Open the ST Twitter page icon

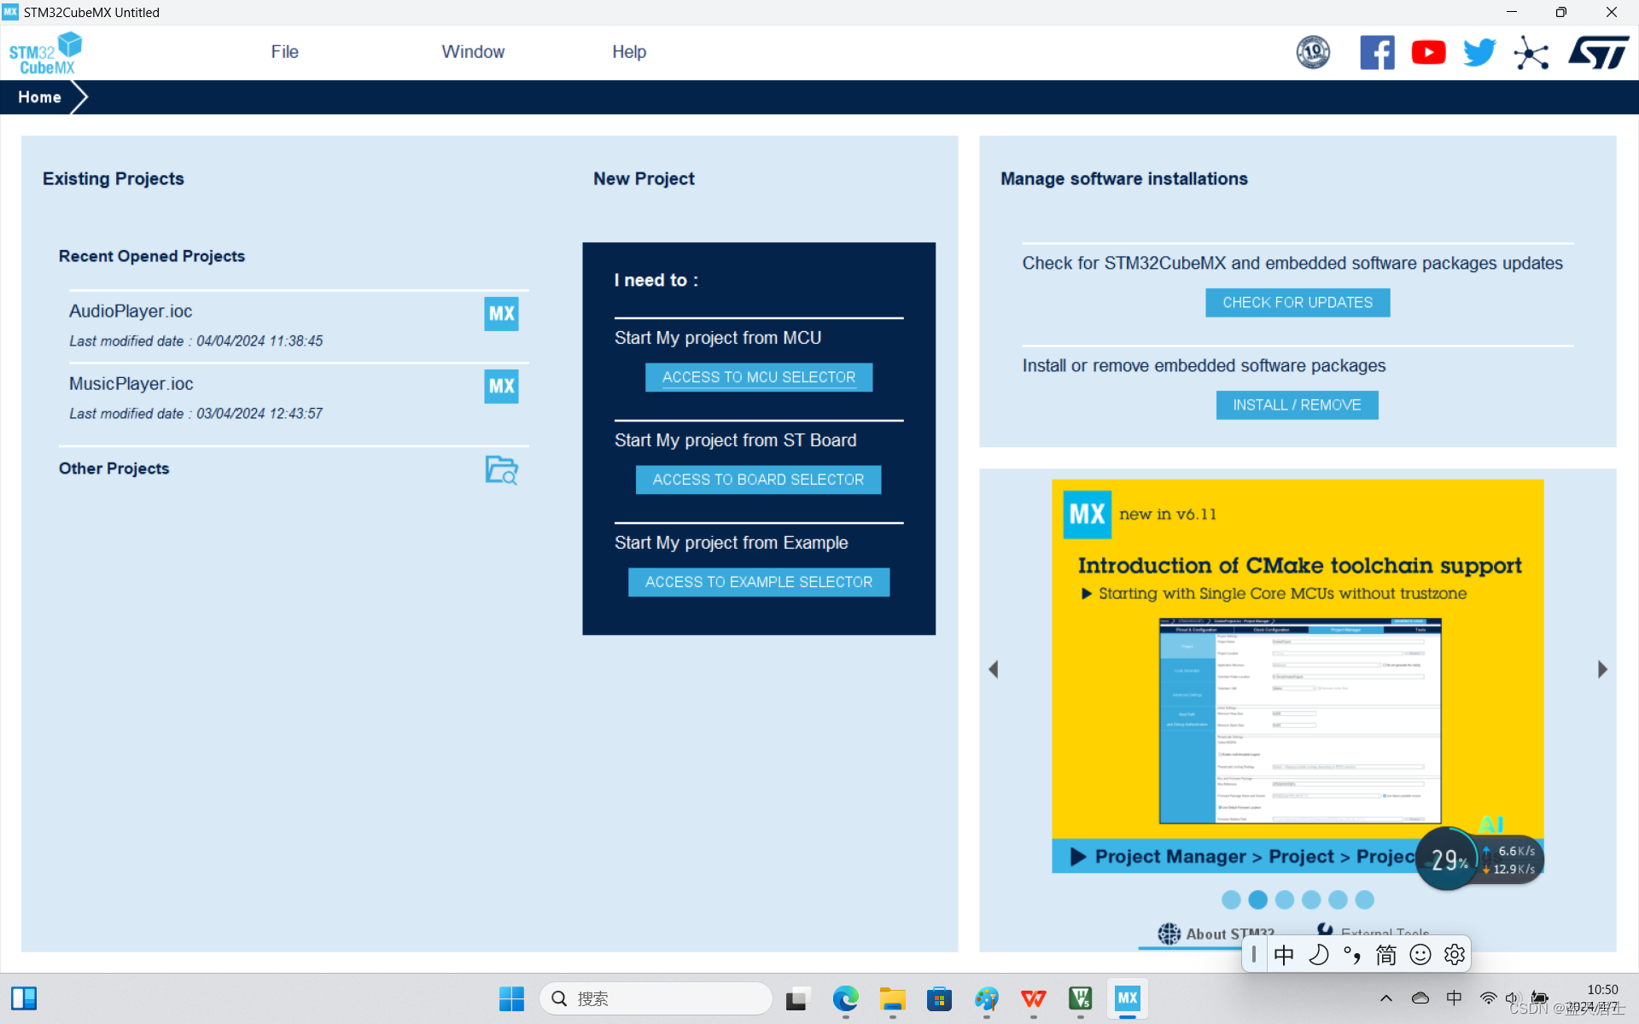[x=1479, y=53]
